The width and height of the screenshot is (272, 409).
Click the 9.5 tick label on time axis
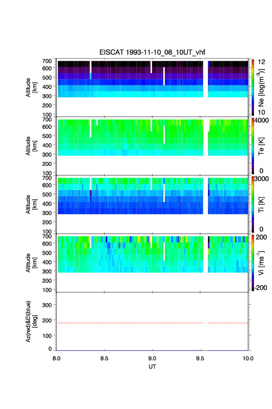[x=200, y=358]
